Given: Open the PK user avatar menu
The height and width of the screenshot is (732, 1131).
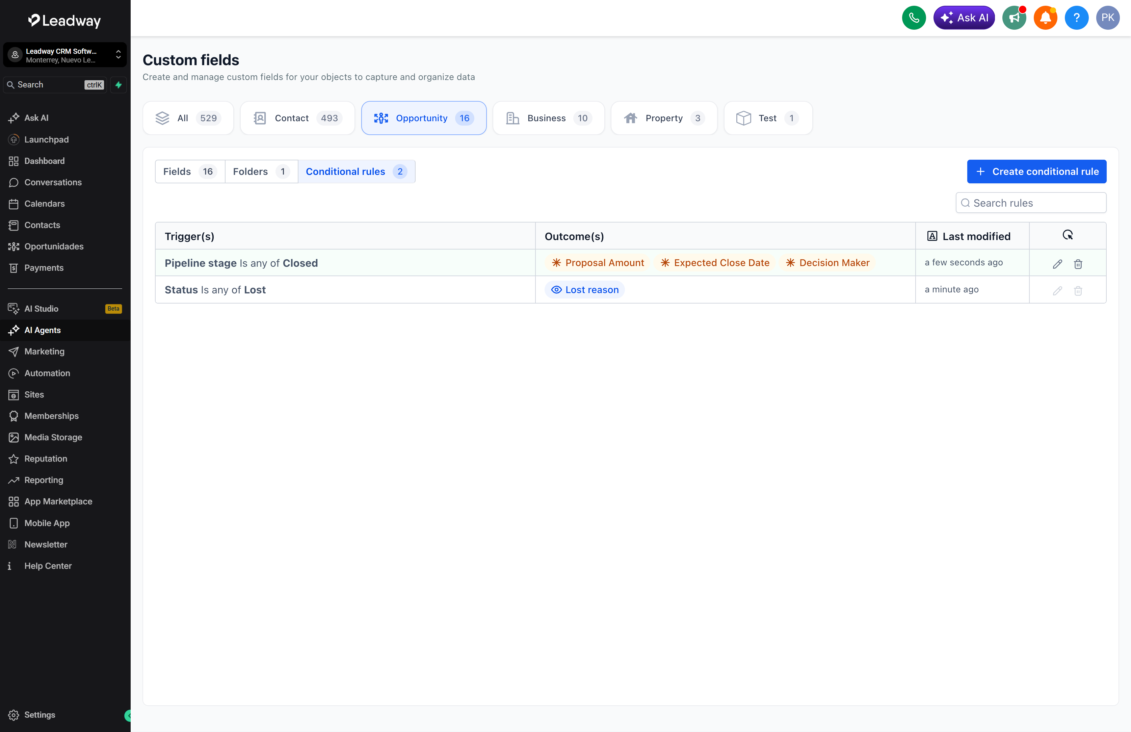Looking at the screenshot, I should coord(1108,18).
